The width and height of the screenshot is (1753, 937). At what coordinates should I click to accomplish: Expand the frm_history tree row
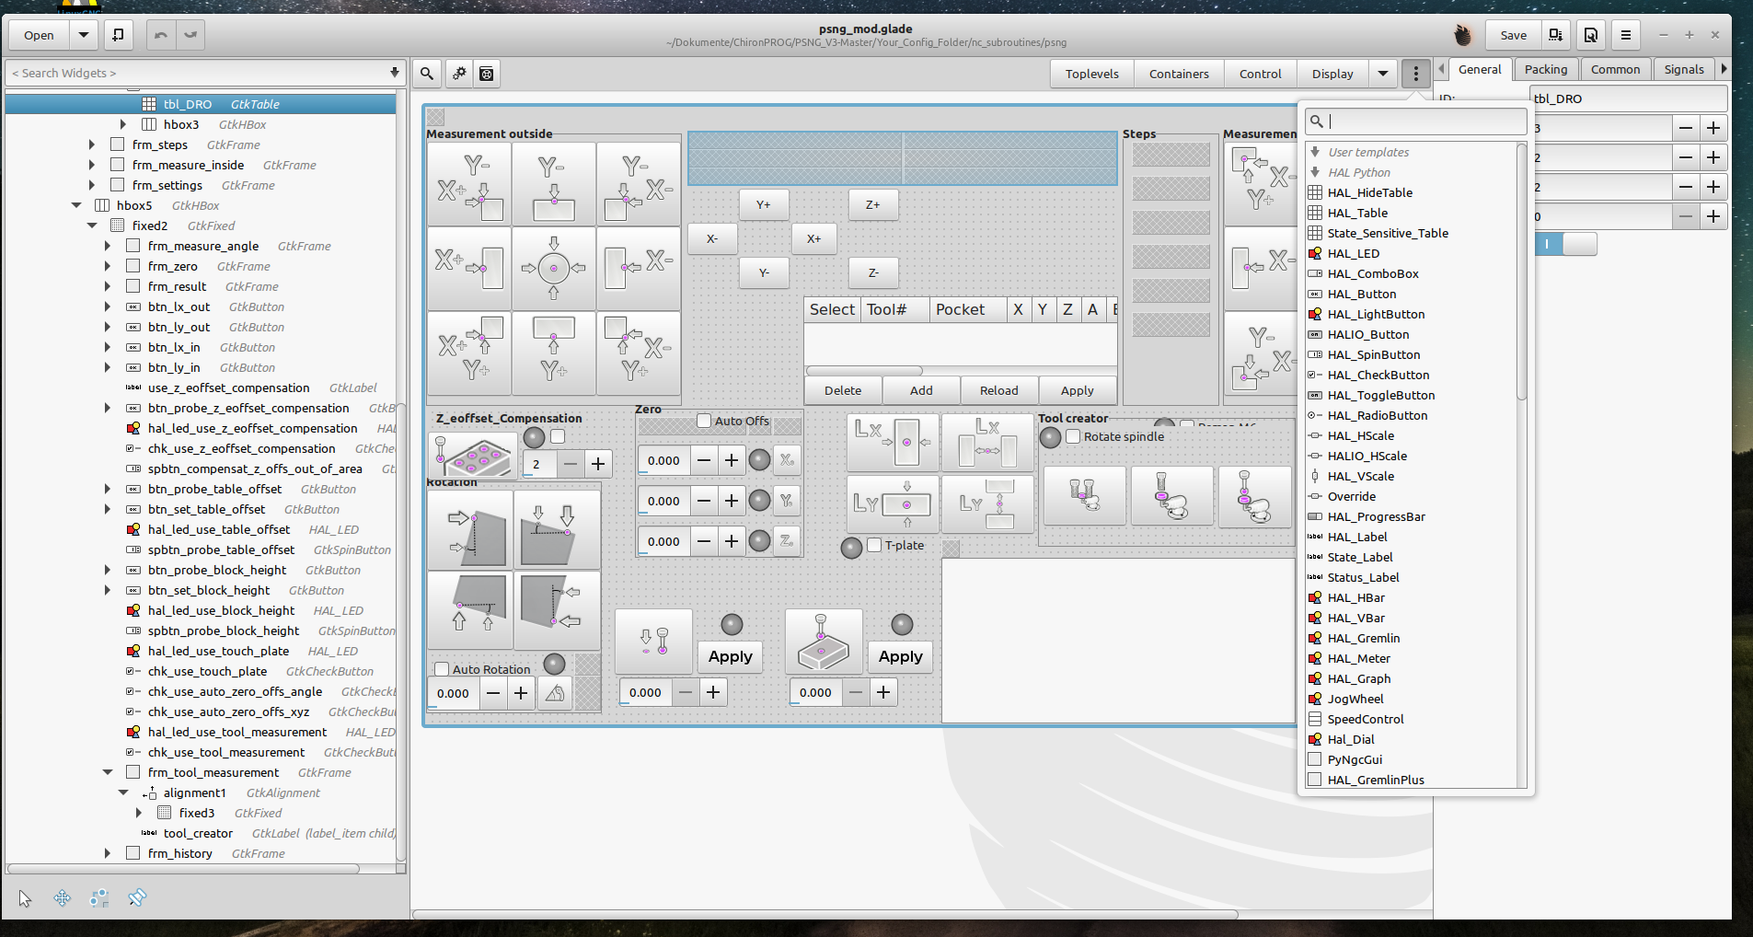point(108,853)
